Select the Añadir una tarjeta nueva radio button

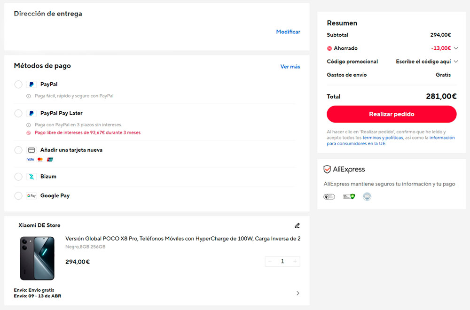[17, 150]
